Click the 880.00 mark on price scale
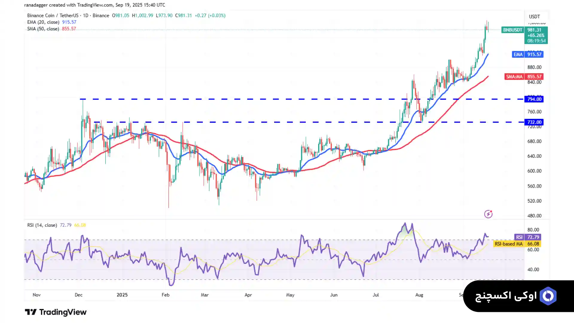The image size is (574, 323). pos(534,67)
